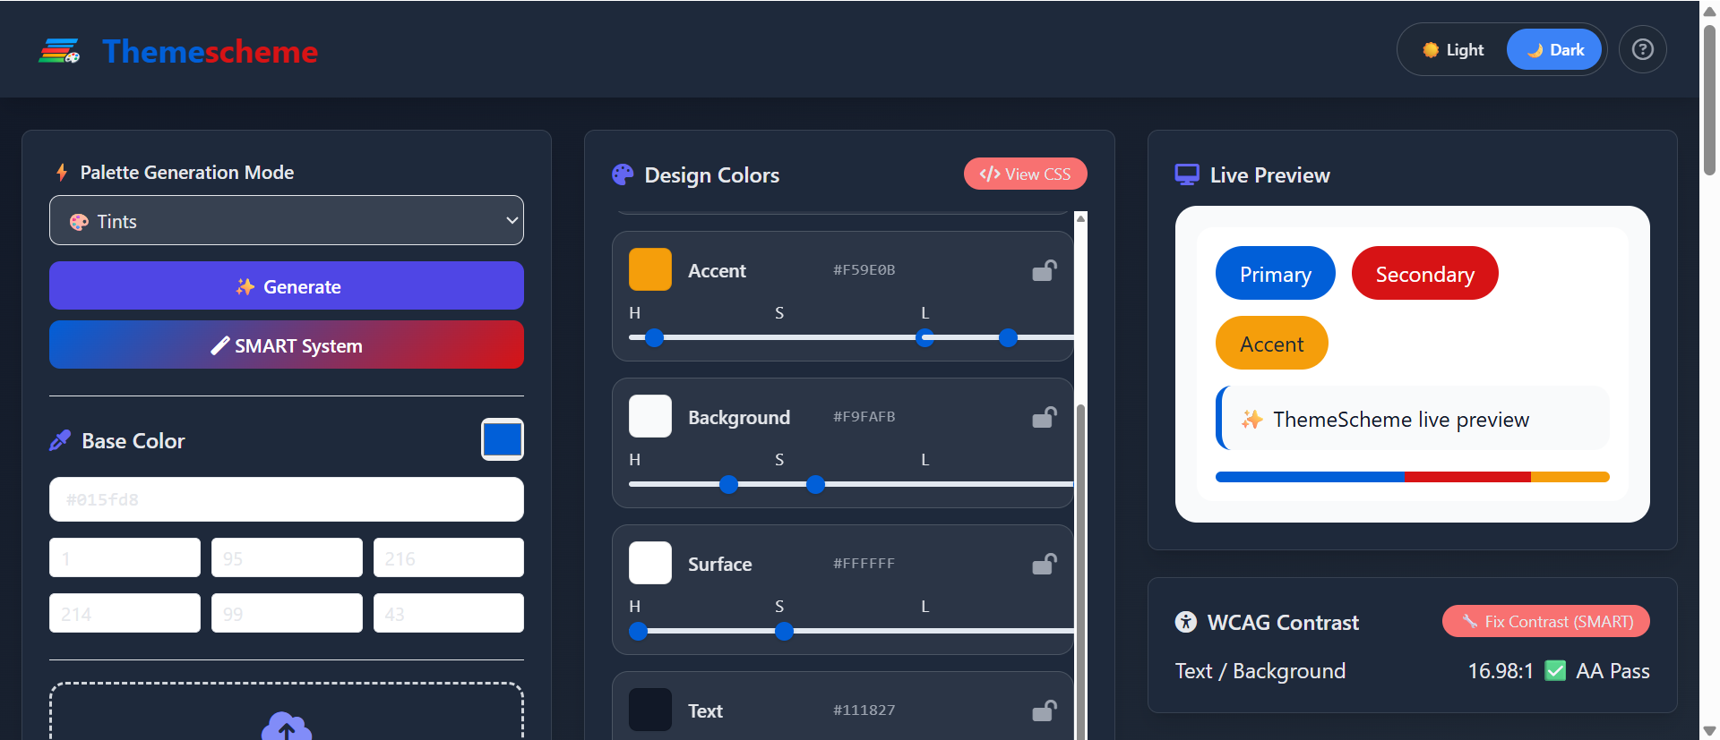The height and width of the screenshot is (740, 1720).
Task: Click the Base Color eyedropper icon
Action: (x=60, y=440)
